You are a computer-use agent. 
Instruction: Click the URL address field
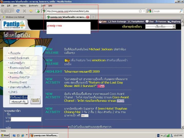(x=92, y=11)
